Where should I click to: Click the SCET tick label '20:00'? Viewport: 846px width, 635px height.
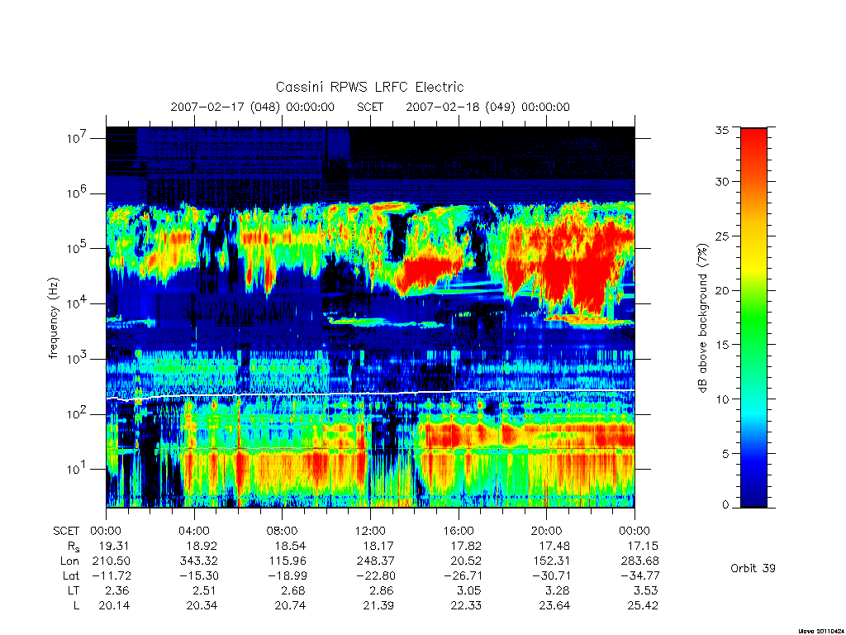546,532
